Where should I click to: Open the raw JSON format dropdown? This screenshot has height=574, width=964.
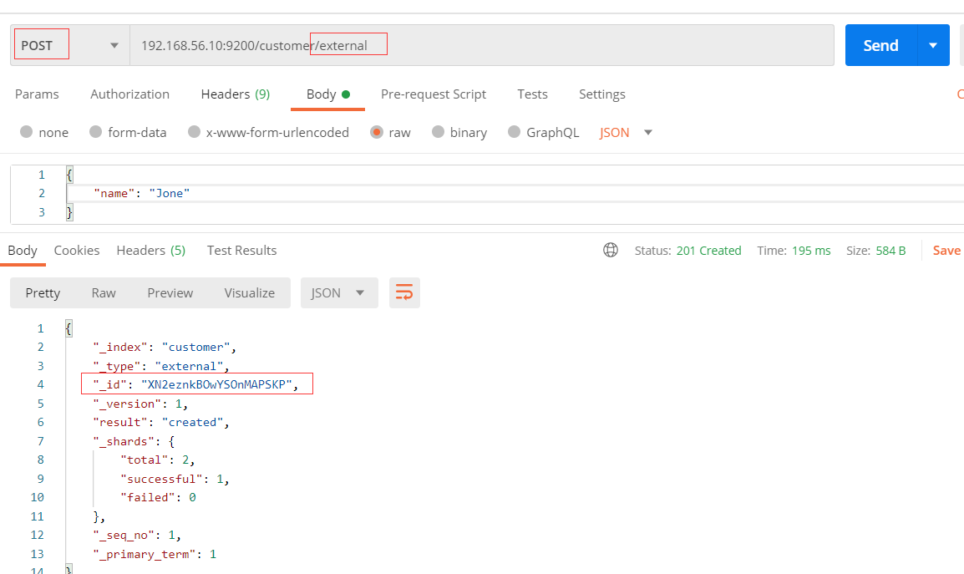coord(626,132)
